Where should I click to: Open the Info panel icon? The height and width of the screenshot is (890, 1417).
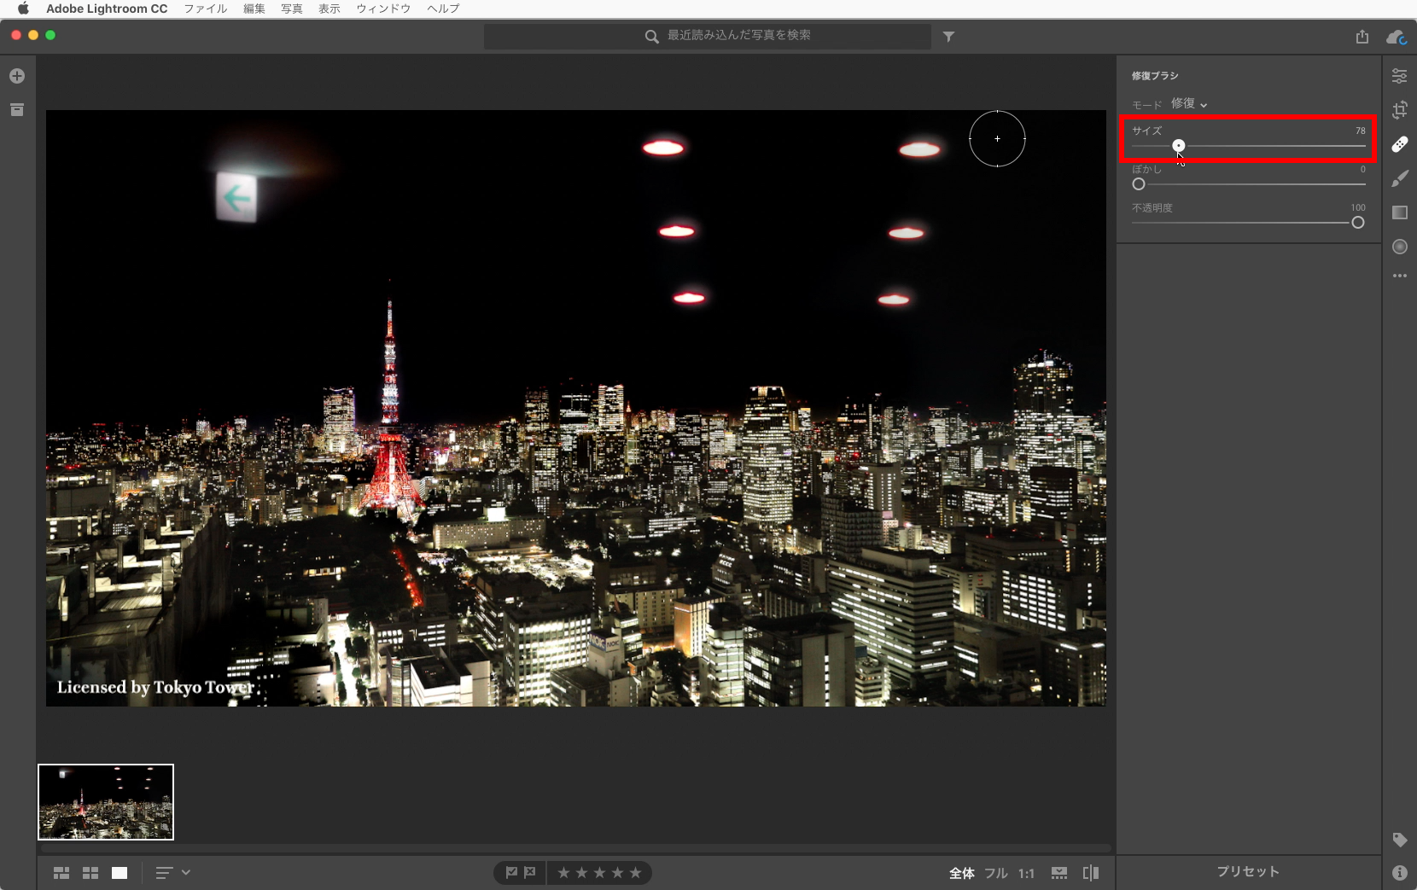coord(1399,873)
